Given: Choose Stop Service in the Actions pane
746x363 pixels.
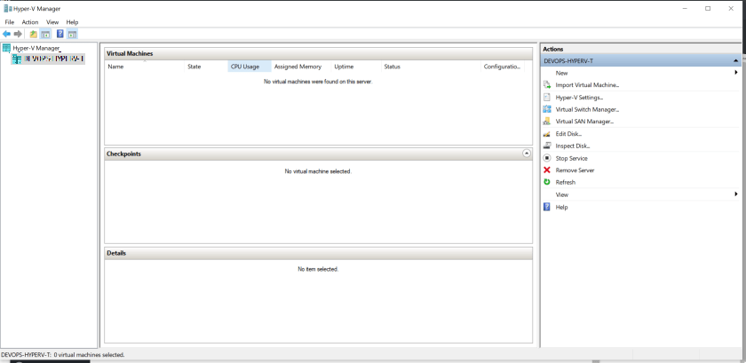Looking at the screenshot, I should (x=571, y=159).
